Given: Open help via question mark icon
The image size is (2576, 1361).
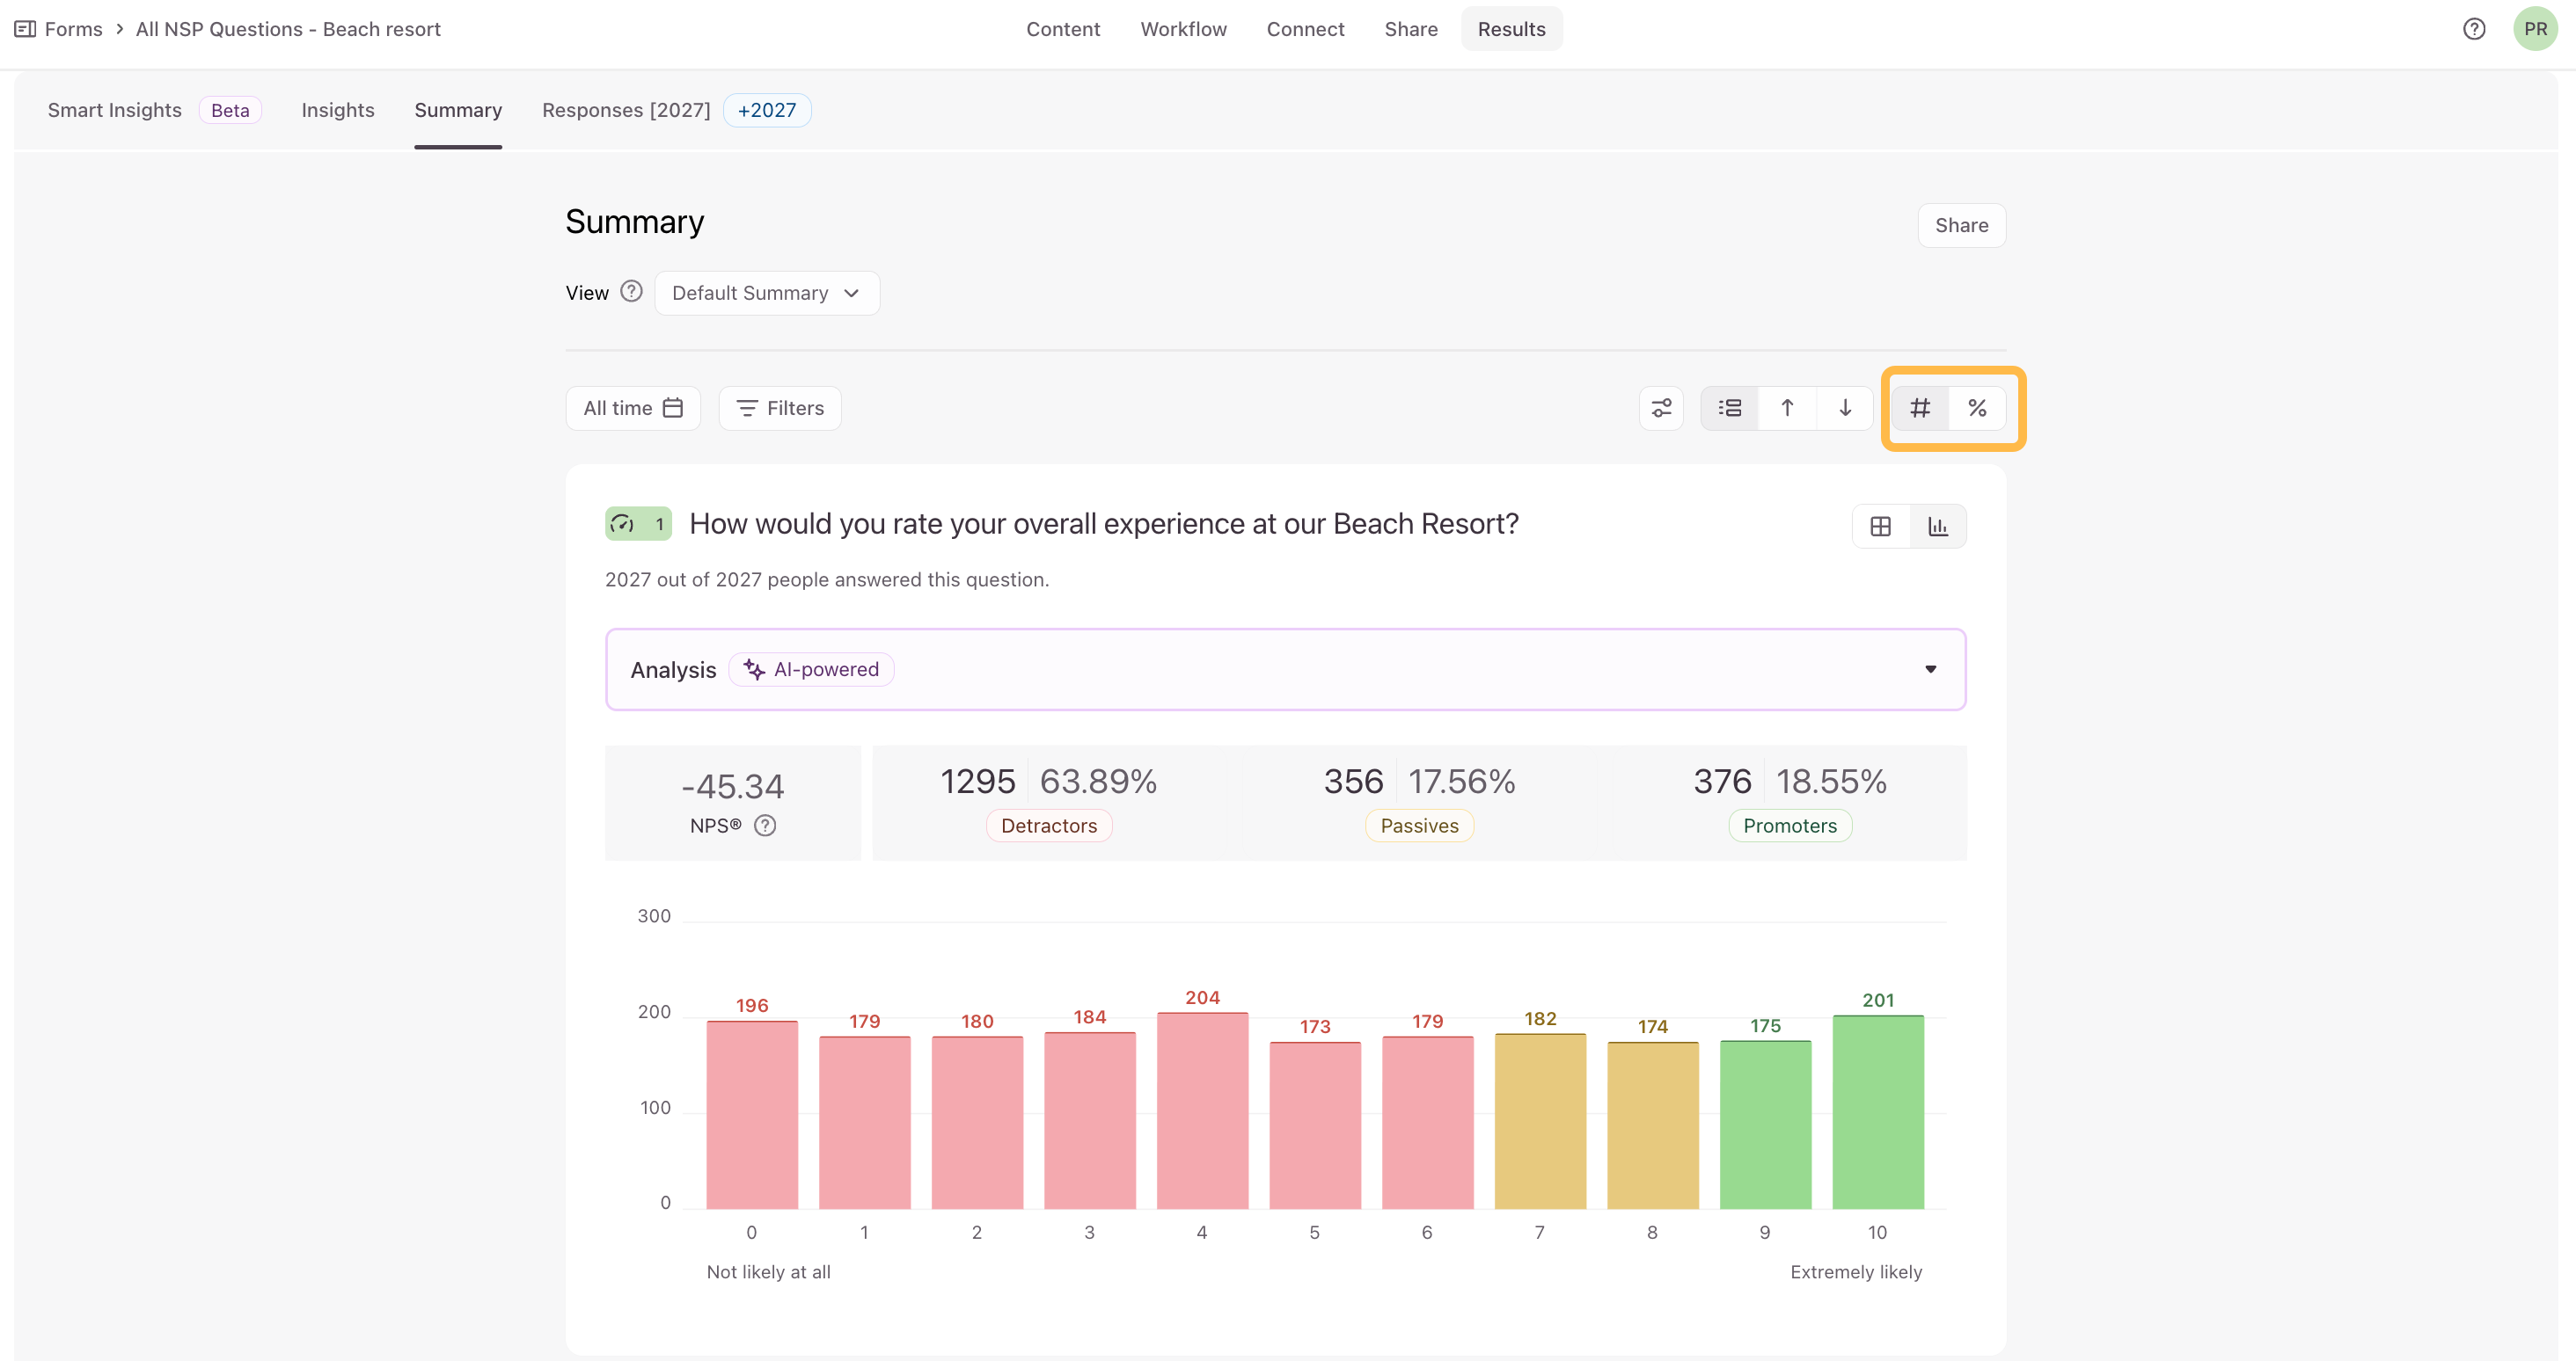Looking at the screenshot, I should tap(2473, 29).
